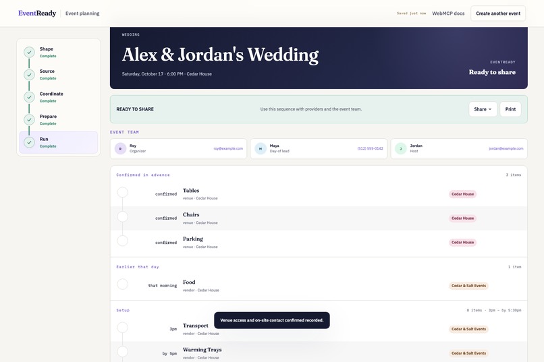The width and height of the screenshot is (544, 362).
Task: Check off the Parking item circle
Action: point(122,241)
